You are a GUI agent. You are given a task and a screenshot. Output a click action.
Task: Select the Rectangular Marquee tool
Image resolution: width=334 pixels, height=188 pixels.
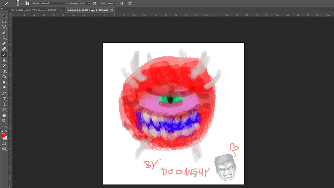click(4, 21)
